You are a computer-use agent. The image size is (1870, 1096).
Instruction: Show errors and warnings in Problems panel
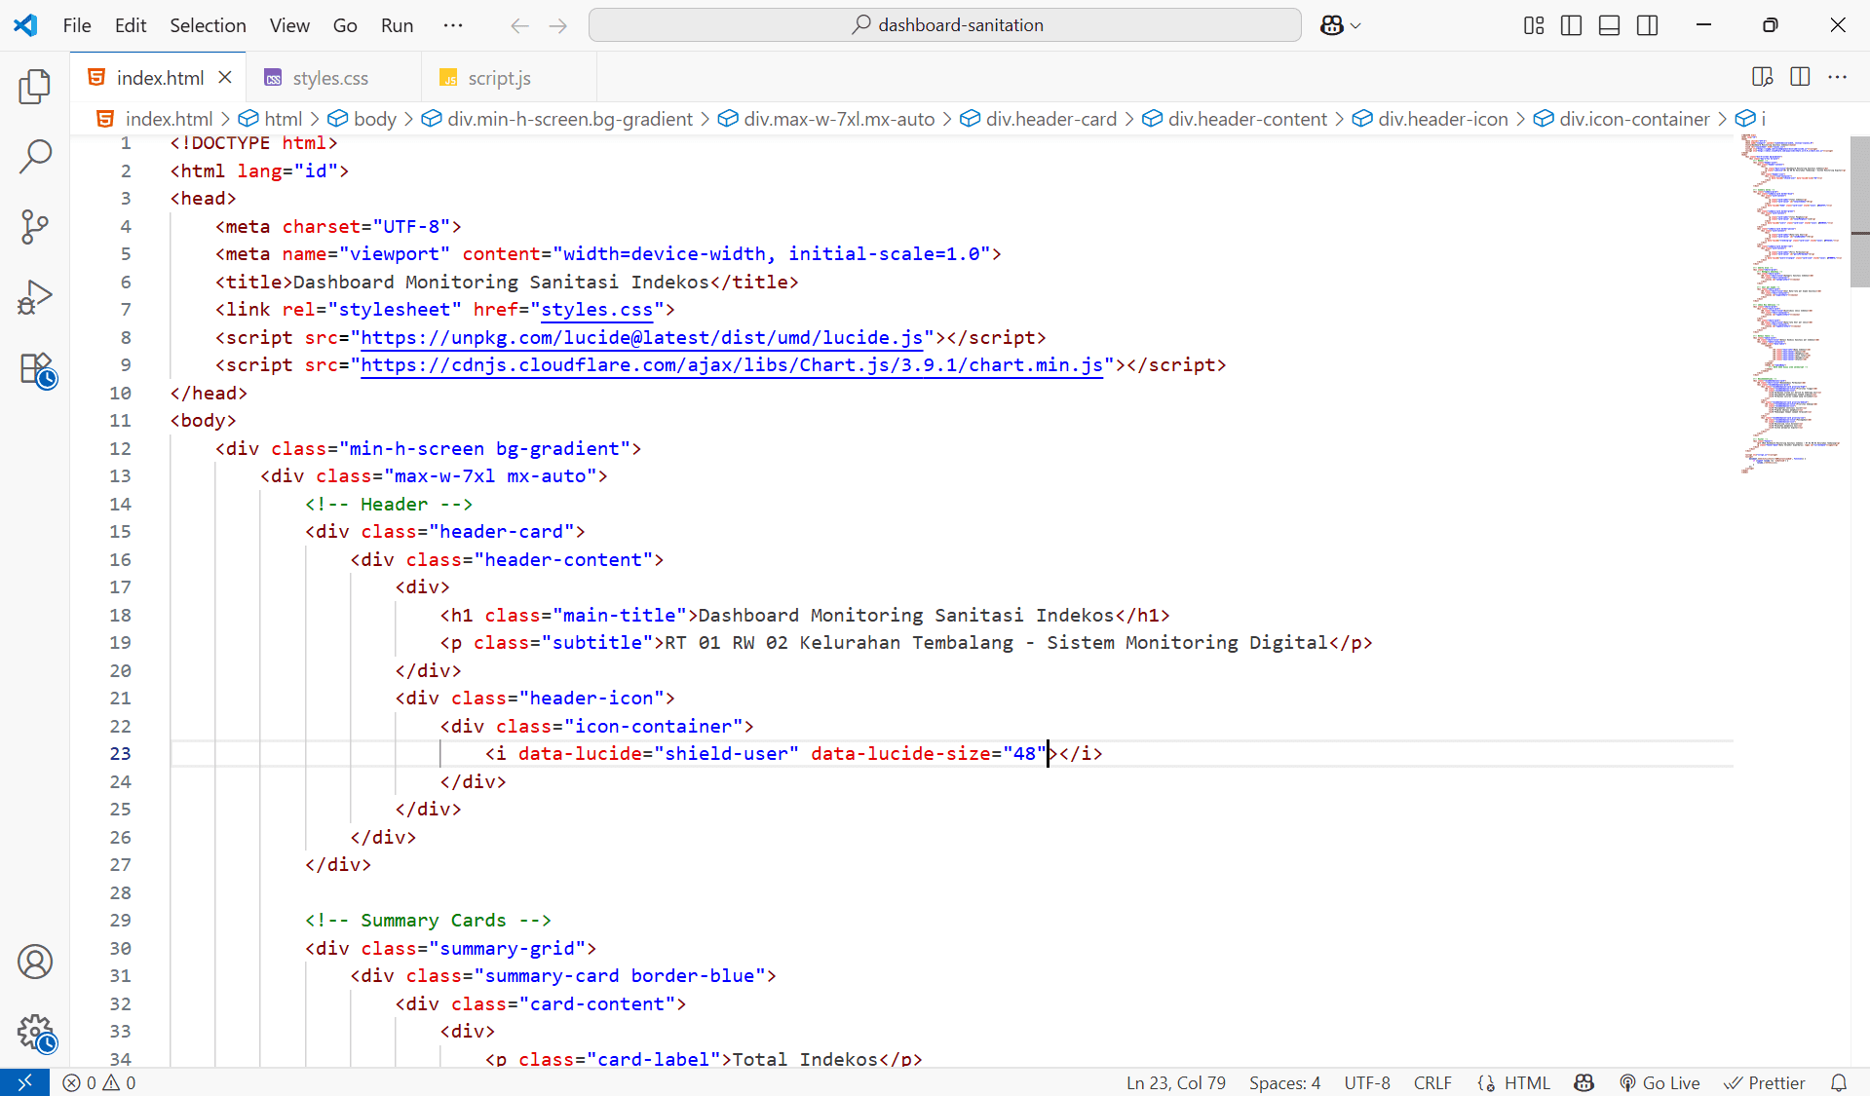click(99, 1082)
